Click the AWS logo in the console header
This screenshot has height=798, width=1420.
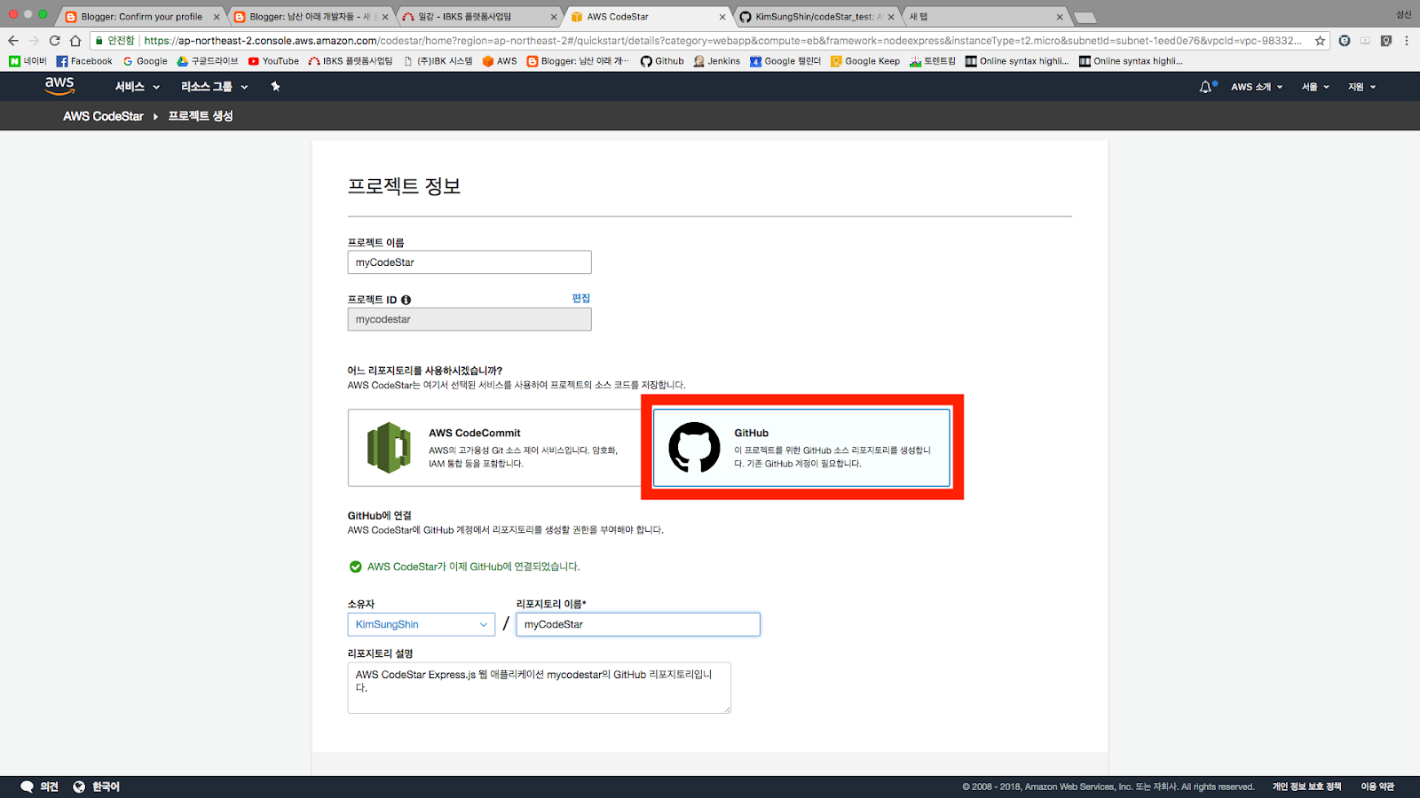point(59,86)
